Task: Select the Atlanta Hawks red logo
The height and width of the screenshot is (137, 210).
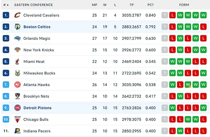Action: click(17, 85)
